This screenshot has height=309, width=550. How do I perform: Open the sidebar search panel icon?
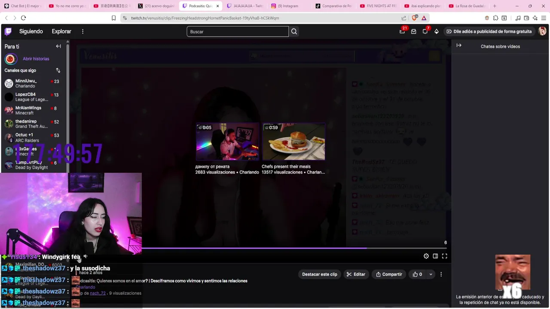tap(504, 18)
